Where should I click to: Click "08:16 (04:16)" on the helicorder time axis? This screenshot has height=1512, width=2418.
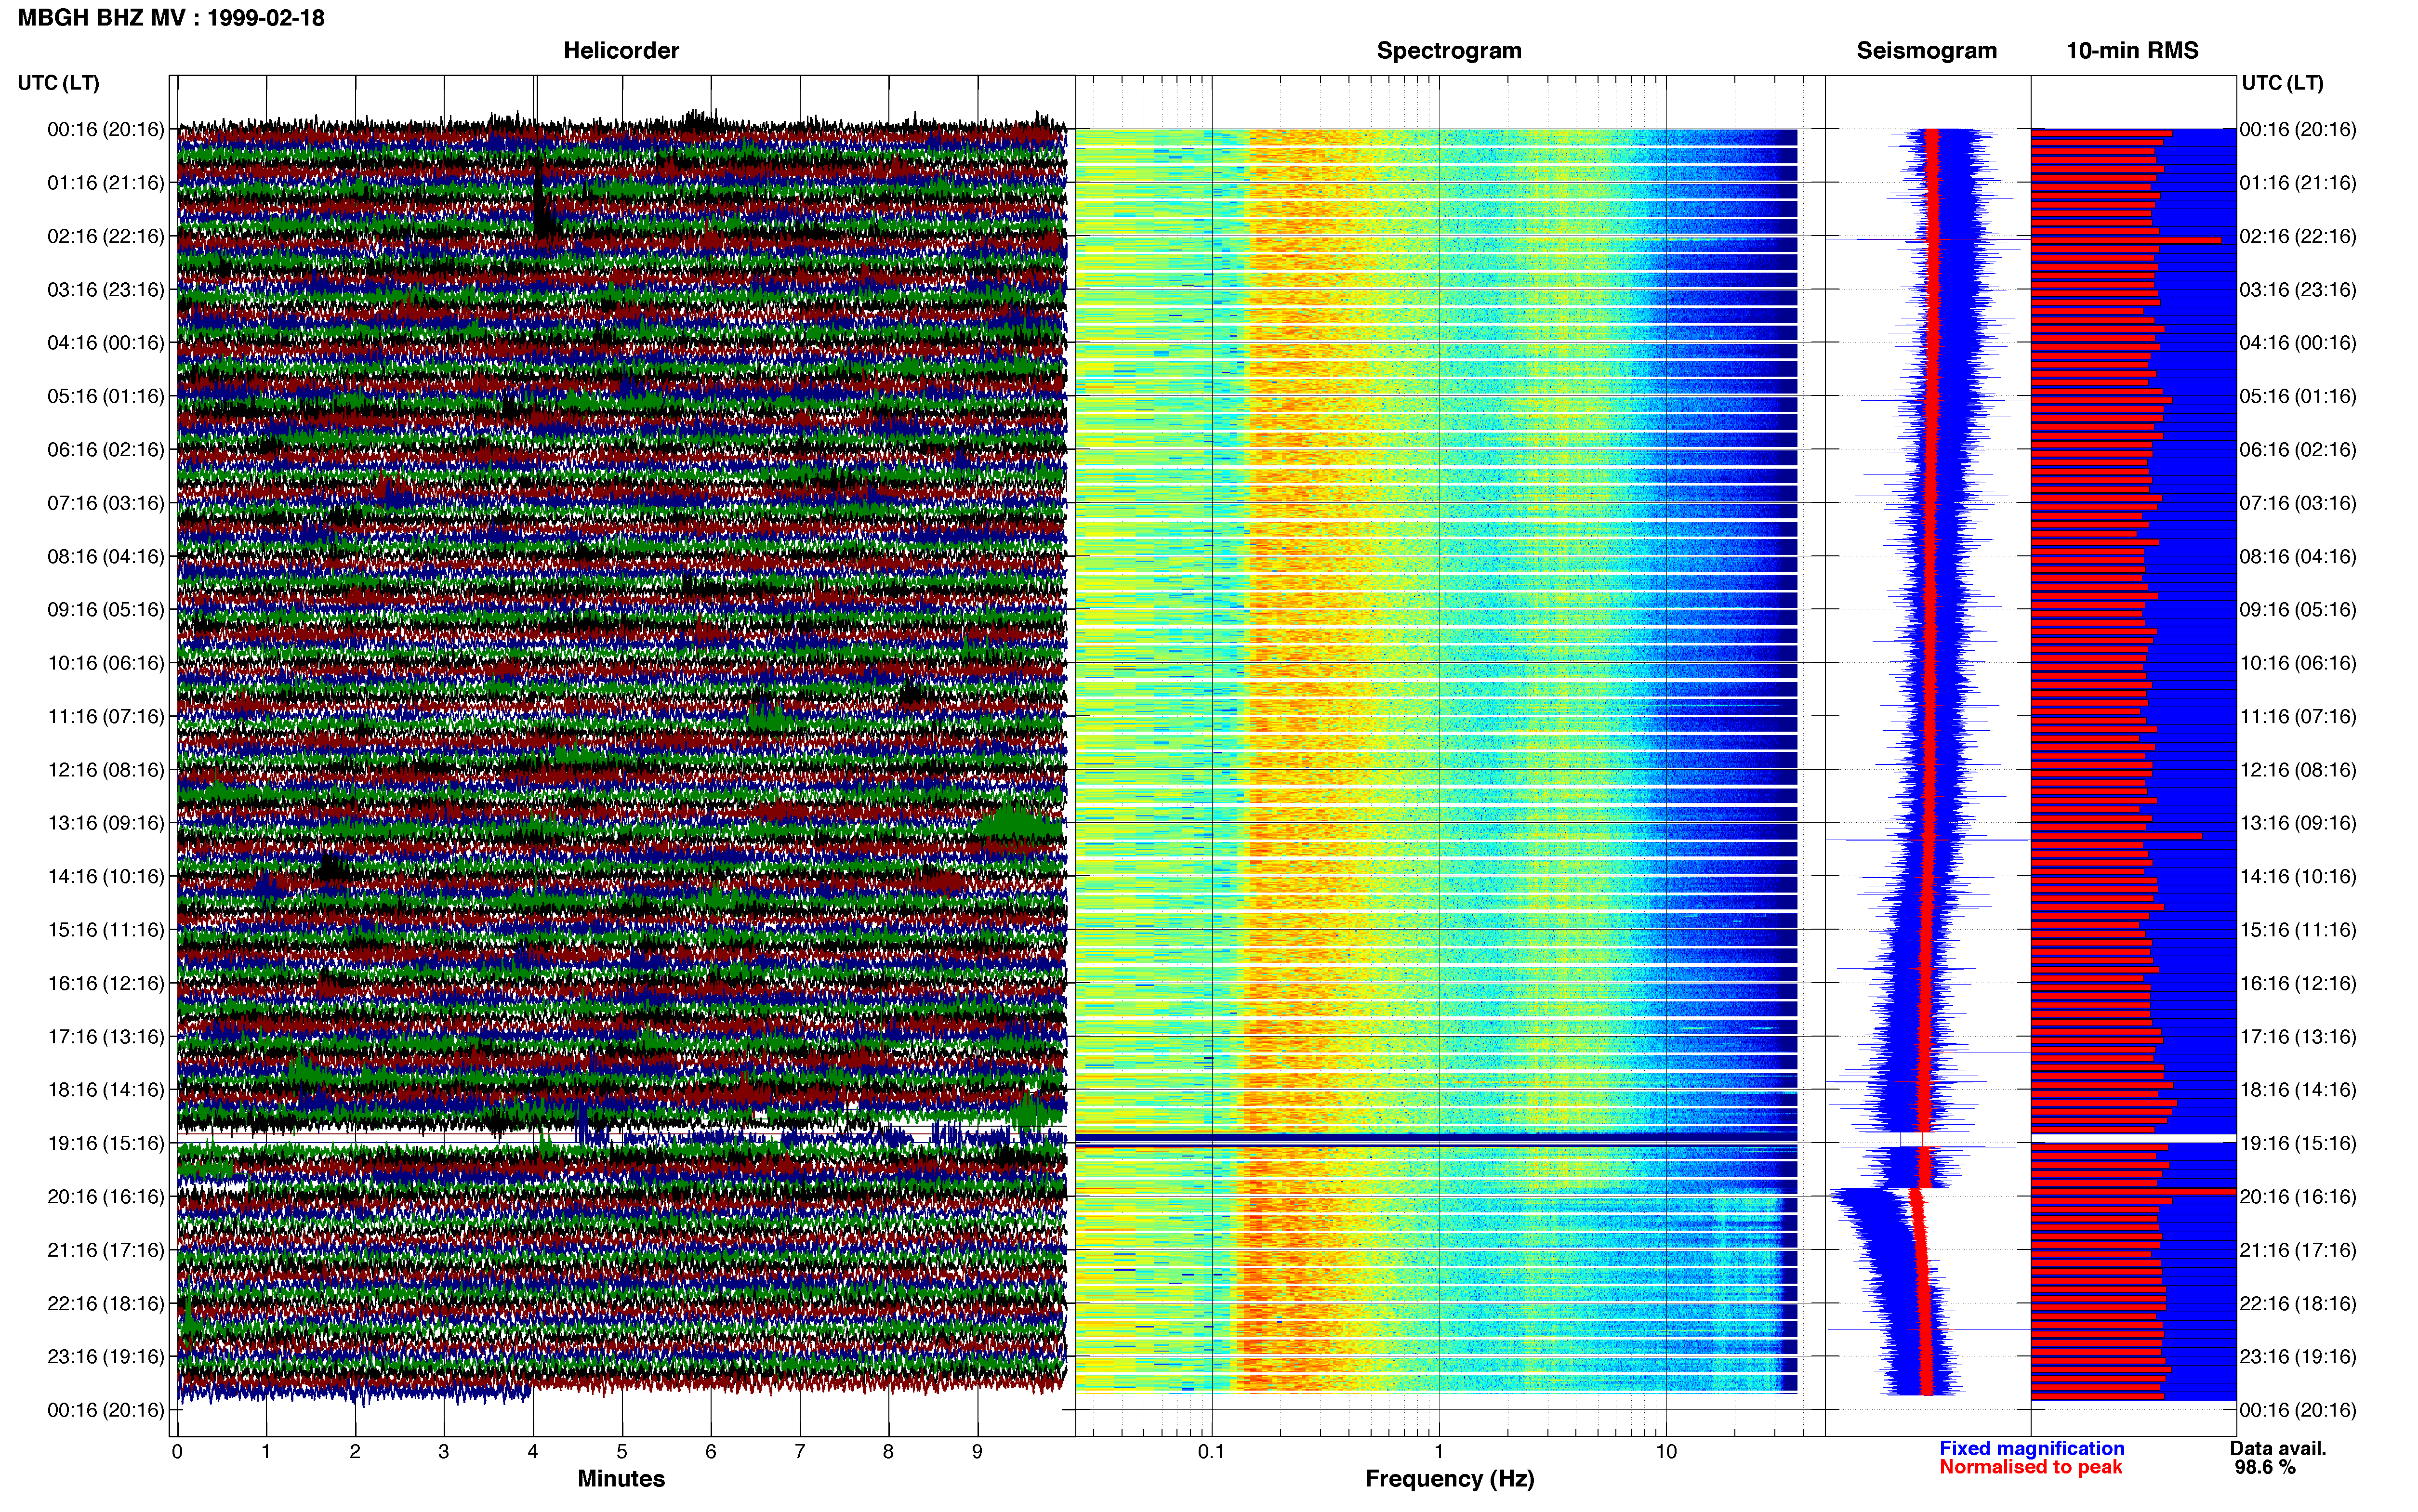point(105,556)
